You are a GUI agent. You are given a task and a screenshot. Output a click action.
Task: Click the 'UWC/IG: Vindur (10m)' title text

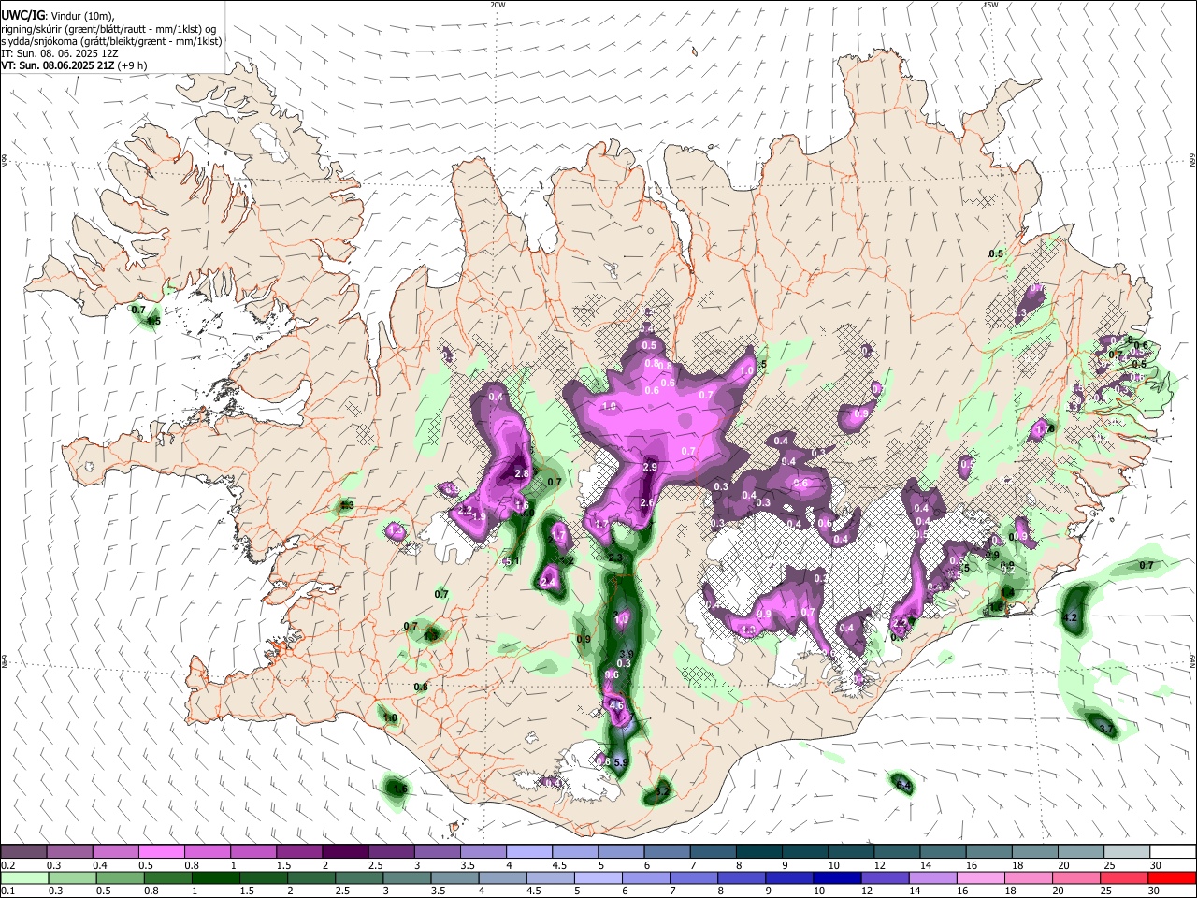(x=57, y=15)
